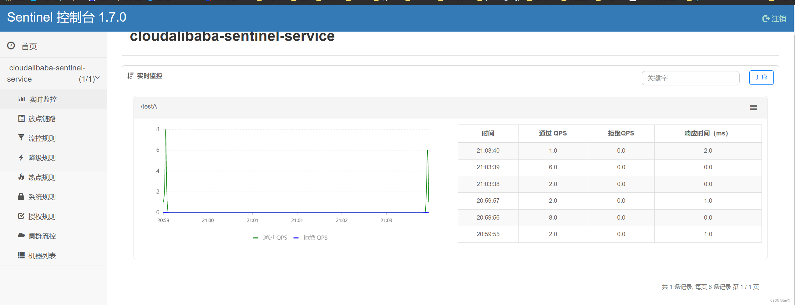Image resolution: width=795 pixels, height=305 pixels.
Task: Collapse the cloudalibaba-sentinel-service app chevron
Action: pos(97,78)
